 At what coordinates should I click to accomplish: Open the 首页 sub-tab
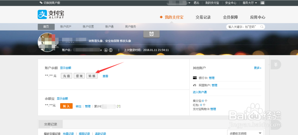pos(46,27)
